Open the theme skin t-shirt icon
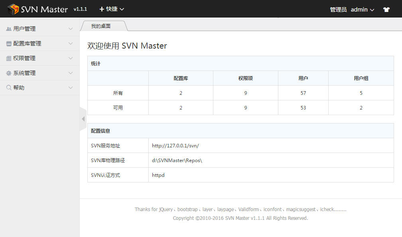The width and height of the screenshot is (402, 237). point(386,10)
